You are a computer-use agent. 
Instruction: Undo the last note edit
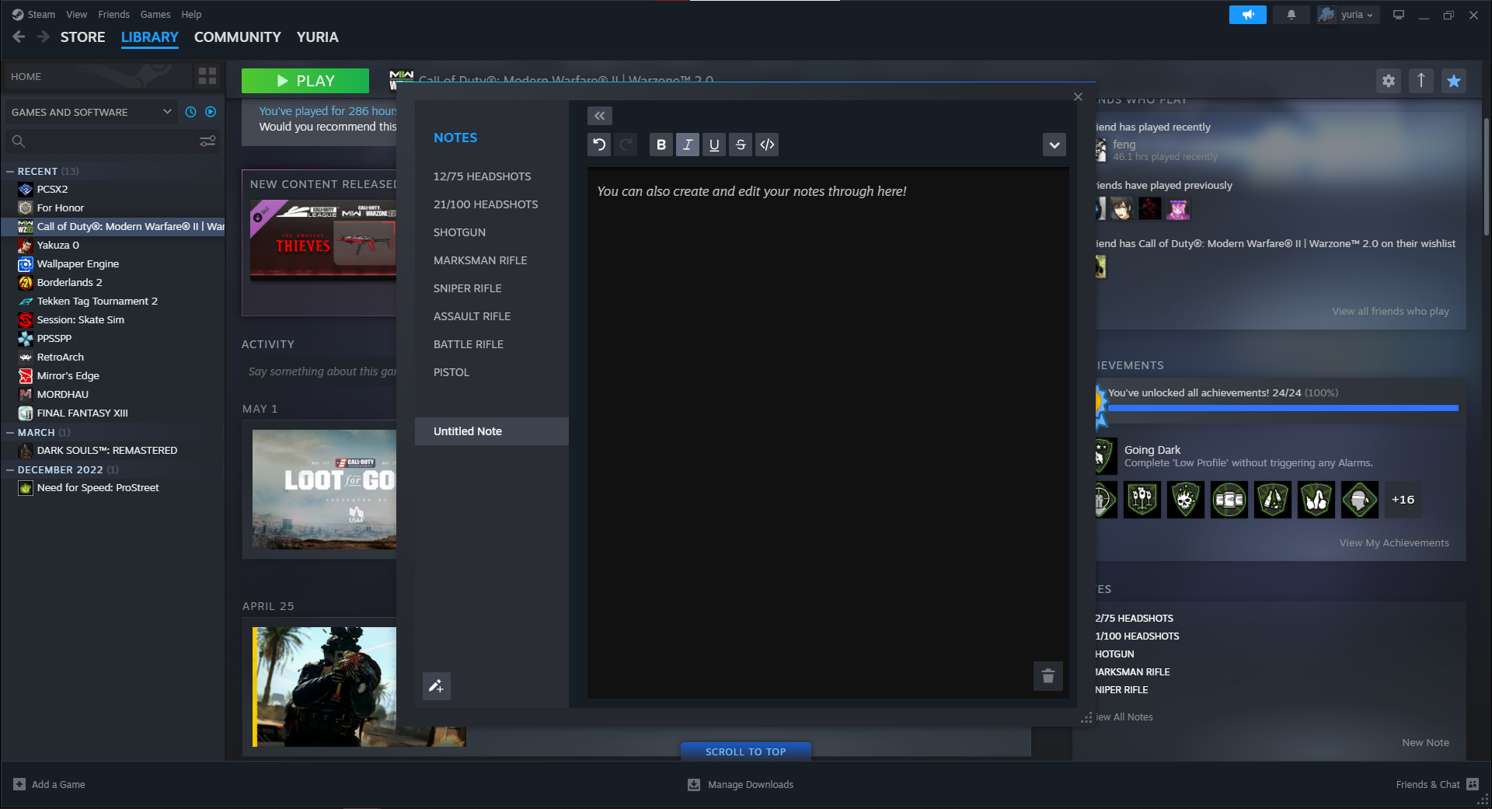(x=599, y=145)
